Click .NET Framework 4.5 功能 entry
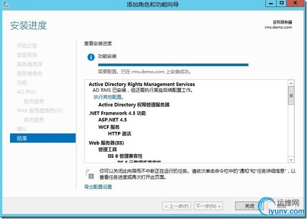Screen dimensions: 307x219 pos(117,113)
